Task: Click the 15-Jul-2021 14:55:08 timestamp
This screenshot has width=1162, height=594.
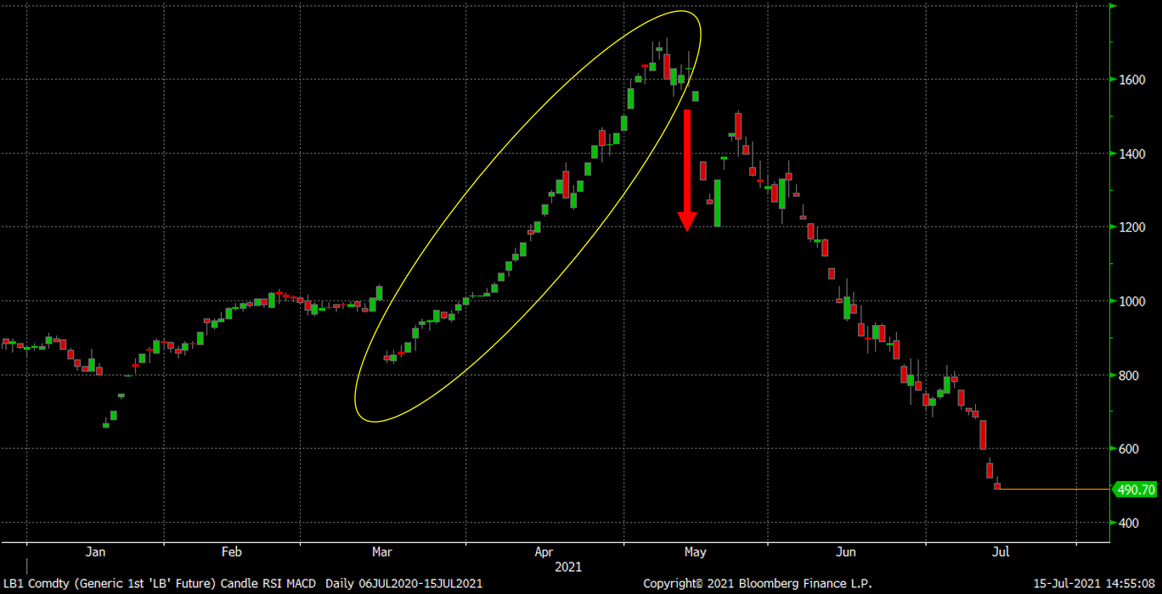Action: tap(1092, 584)
